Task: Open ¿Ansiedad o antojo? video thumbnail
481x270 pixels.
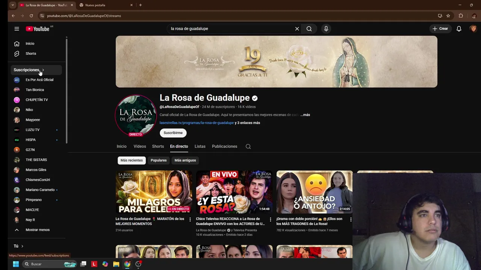Action: [315, 192]
